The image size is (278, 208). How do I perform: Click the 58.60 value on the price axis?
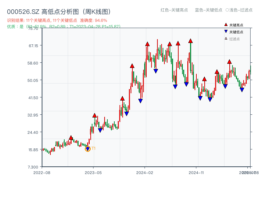(x=33, y=63)
